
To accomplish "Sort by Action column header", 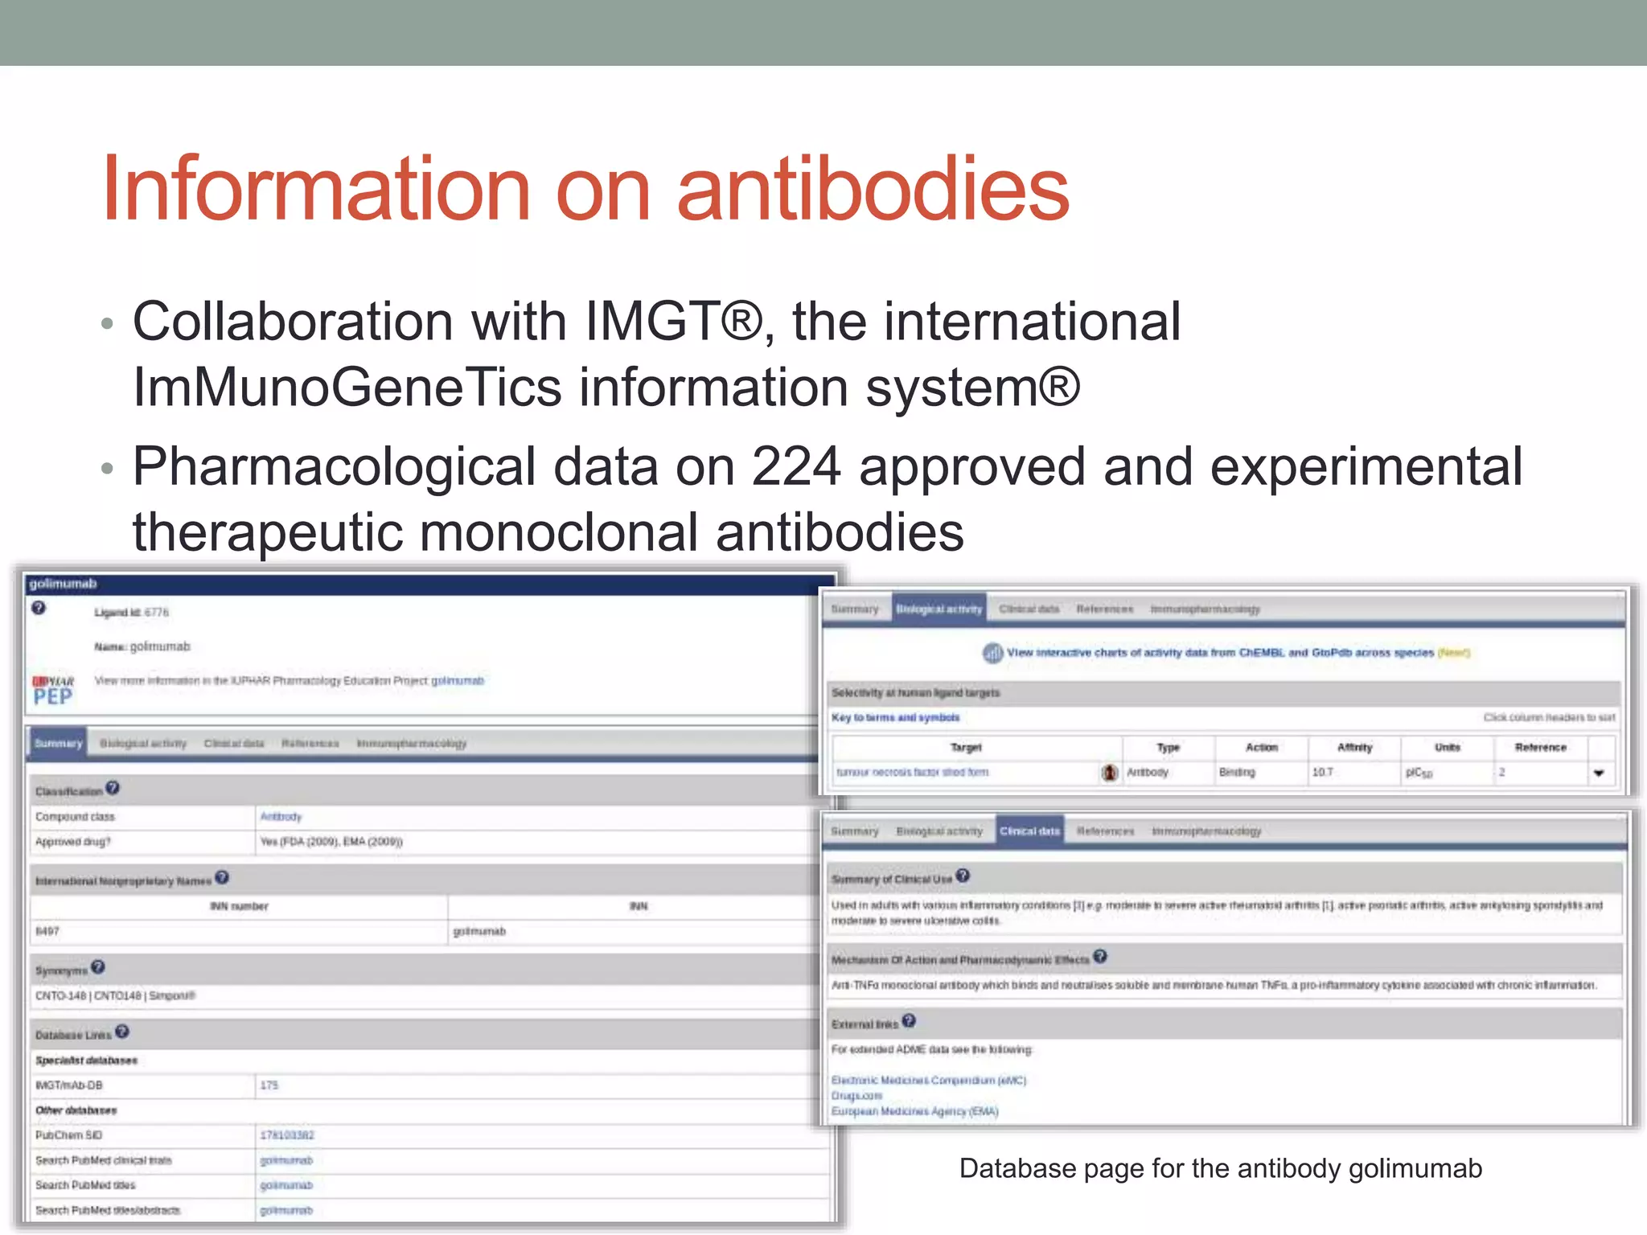I will coord(1261,748).
